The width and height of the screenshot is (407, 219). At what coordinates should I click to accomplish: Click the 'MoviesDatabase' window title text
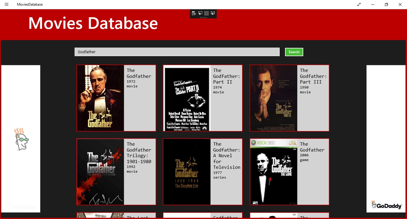point(30,4)
